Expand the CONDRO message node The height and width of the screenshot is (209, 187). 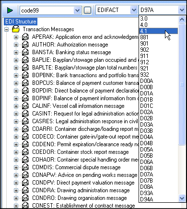[16, 198]
